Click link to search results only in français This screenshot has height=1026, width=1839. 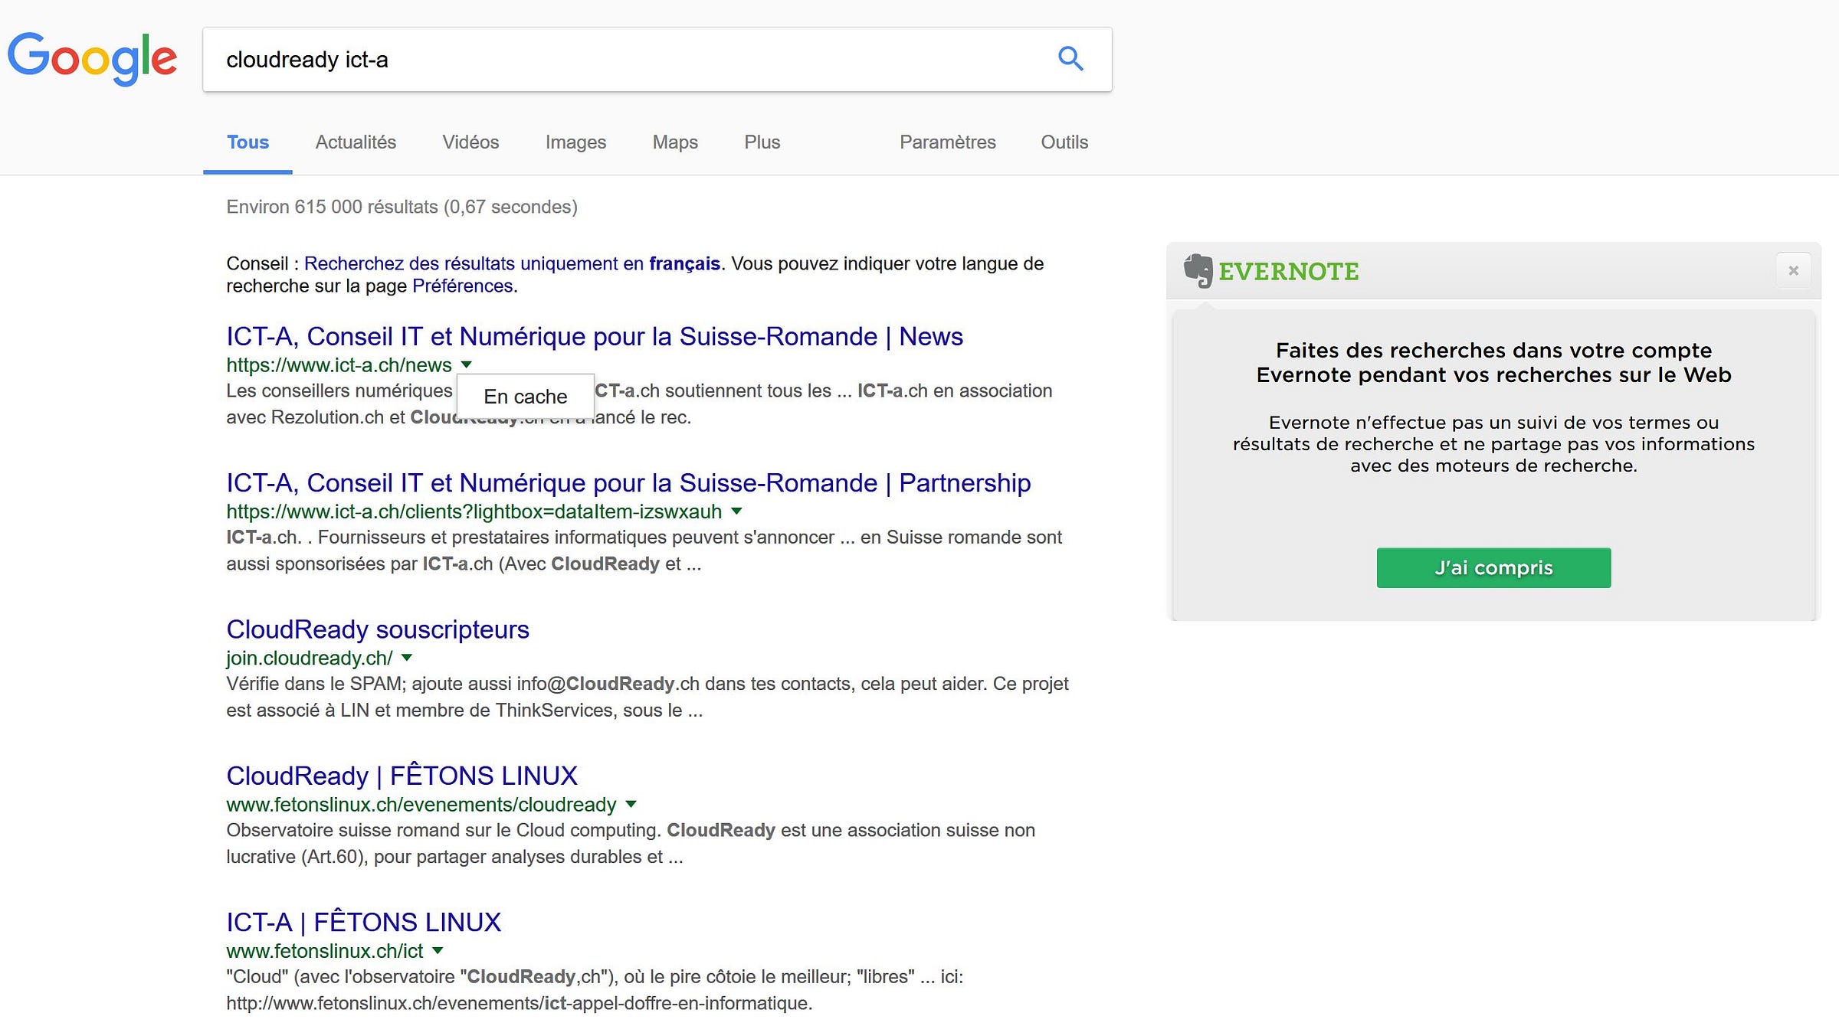point(512,263)
